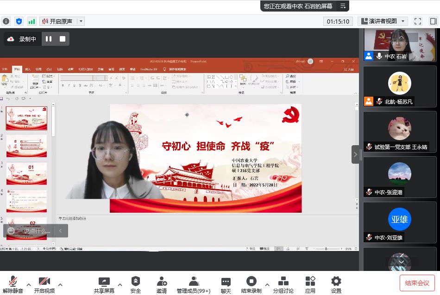Screen dimensions: 440x295
Task: Enter full screen mode icon
Action: coord(417,21)
